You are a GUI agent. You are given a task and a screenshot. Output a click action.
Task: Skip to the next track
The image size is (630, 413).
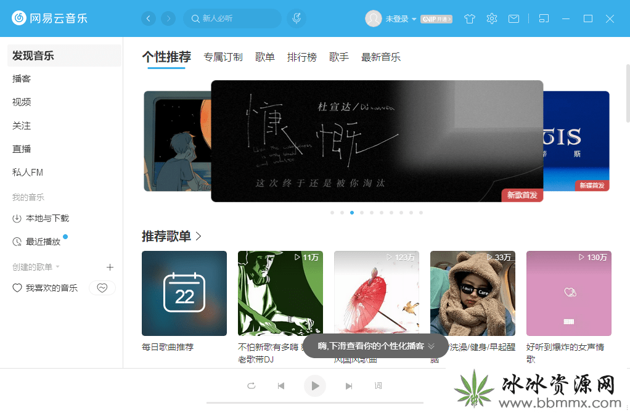349,386
